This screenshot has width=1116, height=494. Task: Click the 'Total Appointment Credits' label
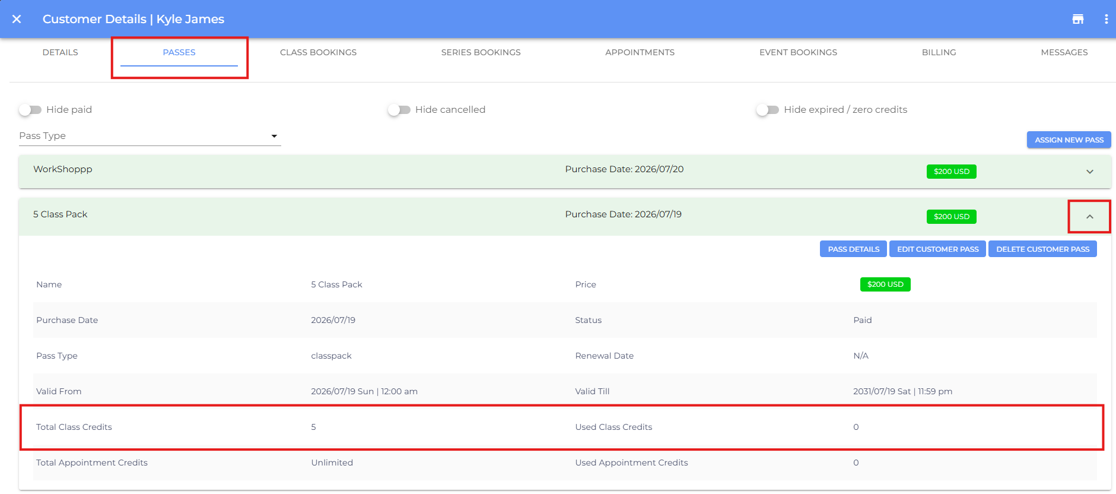pos(92,463)
